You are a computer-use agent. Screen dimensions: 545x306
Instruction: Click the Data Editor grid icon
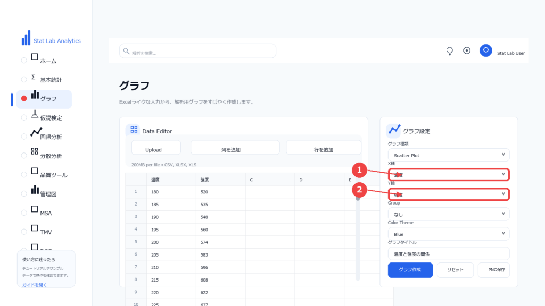click(134, 130)
